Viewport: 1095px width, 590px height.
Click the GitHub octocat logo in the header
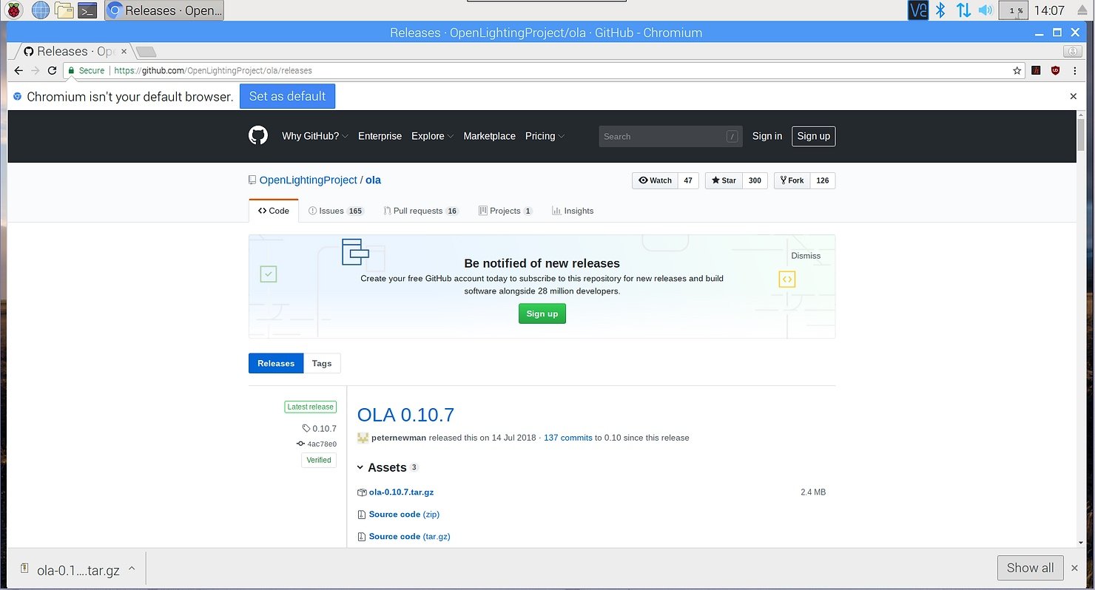tap(257, 135)
